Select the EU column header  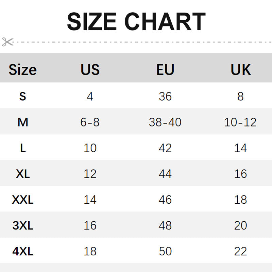[x=165, y=70]
